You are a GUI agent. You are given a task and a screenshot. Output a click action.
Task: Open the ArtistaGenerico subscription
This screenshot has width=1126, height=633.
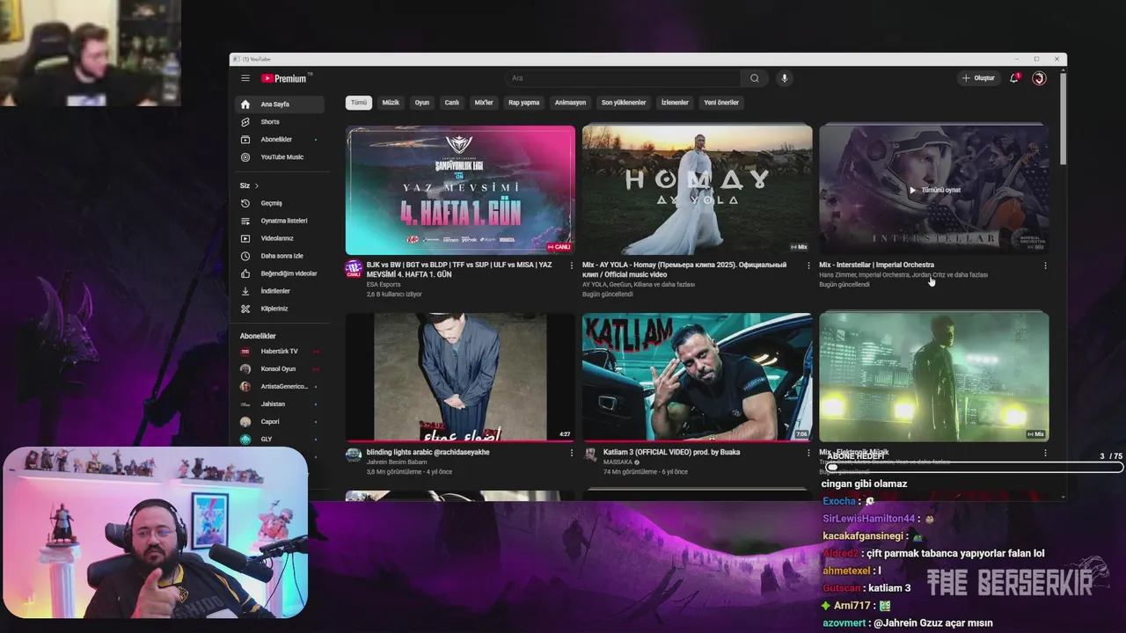(280, 386)
